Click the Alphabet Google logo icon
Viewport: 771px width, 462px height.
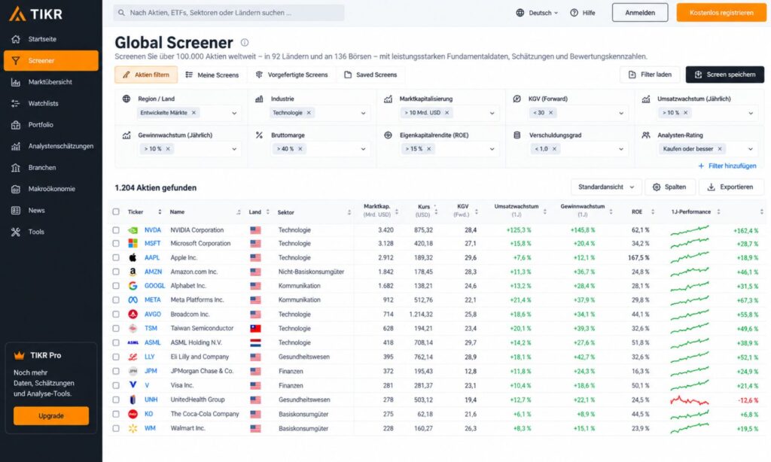pos(133,286)
